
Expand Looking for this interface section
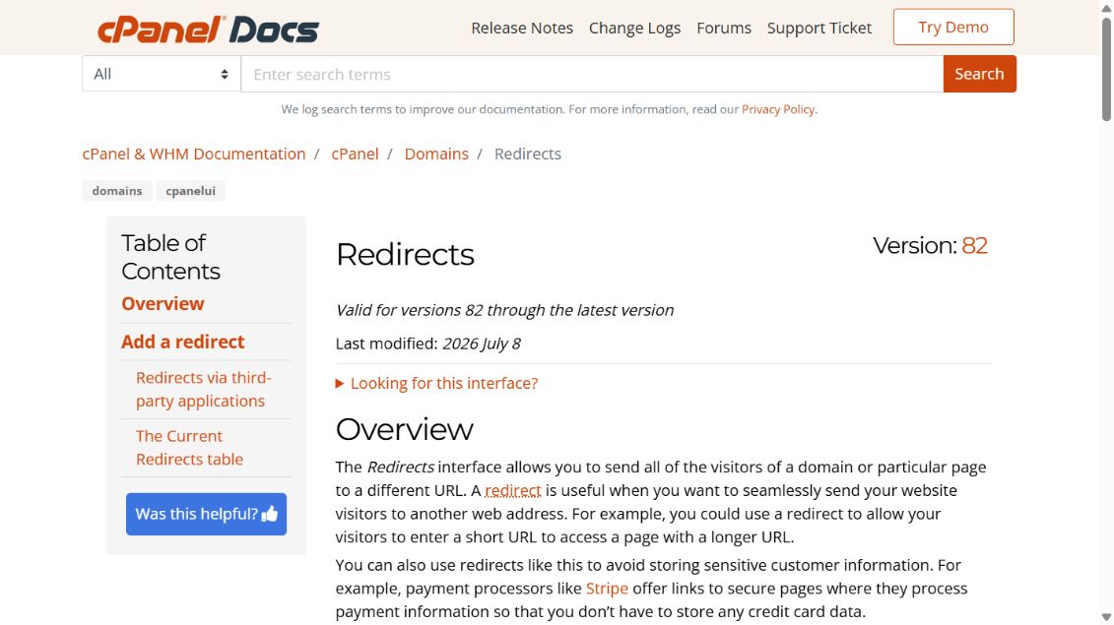[x=437, y=384]
